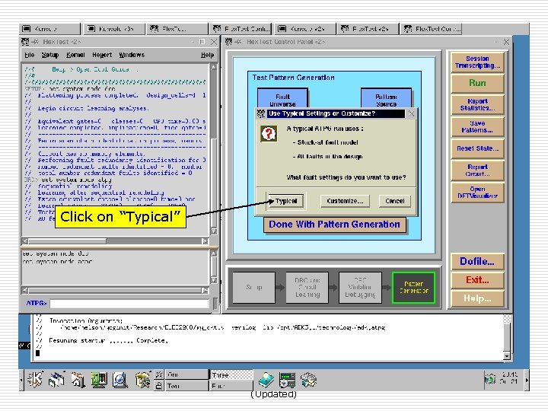Click the right panel hide arrow
The height and width of the screenshot is (411, 548).
527,380
